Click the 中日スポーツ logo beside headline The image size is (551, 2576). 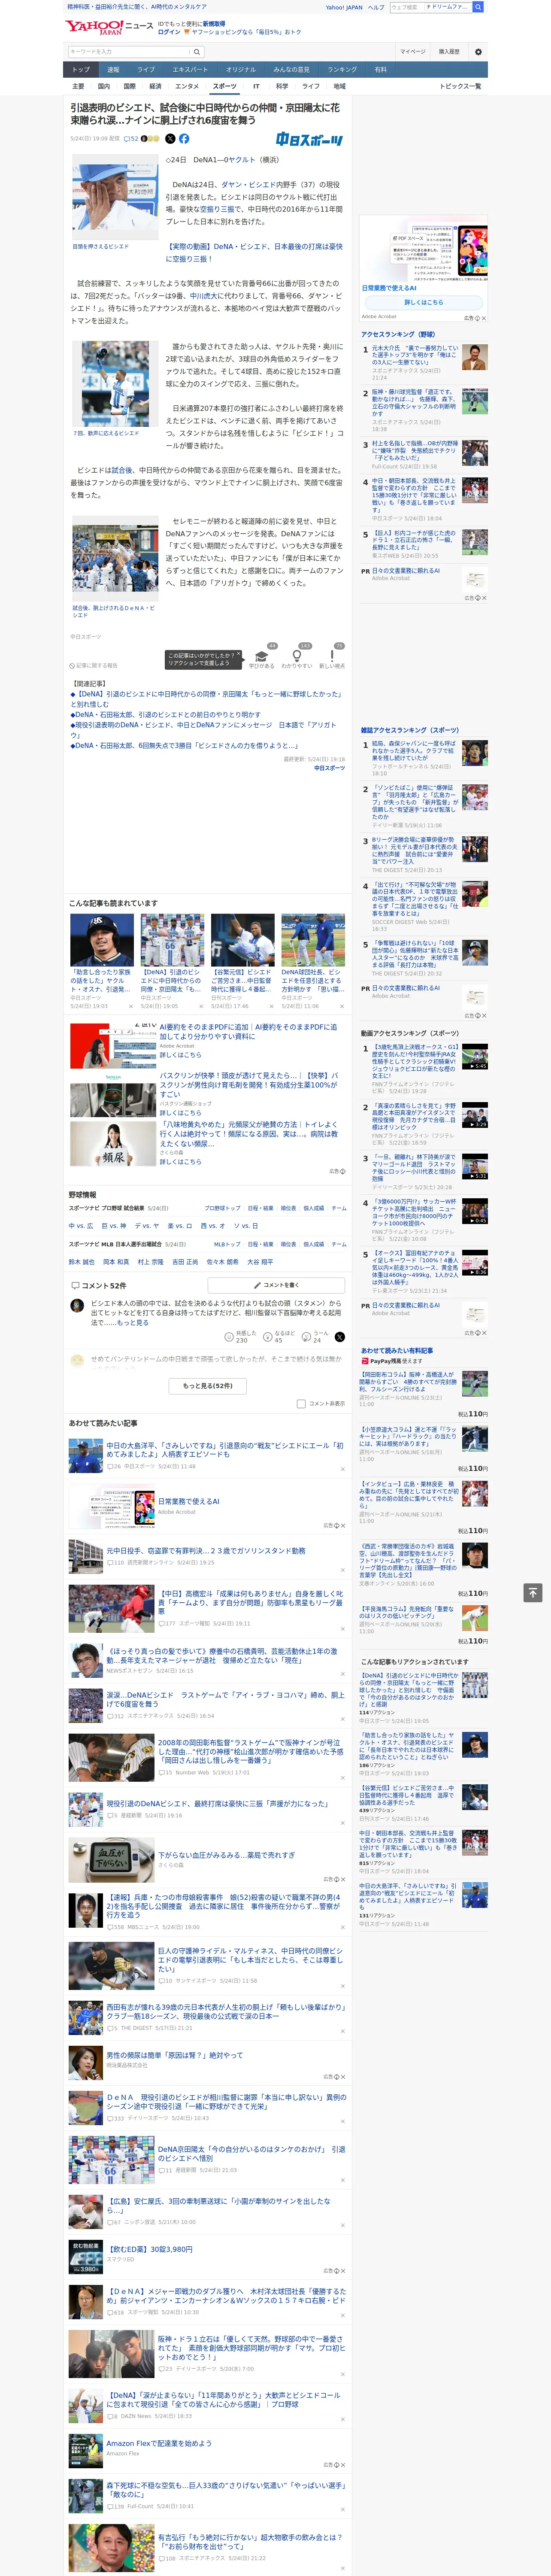[x=309, y=140]
